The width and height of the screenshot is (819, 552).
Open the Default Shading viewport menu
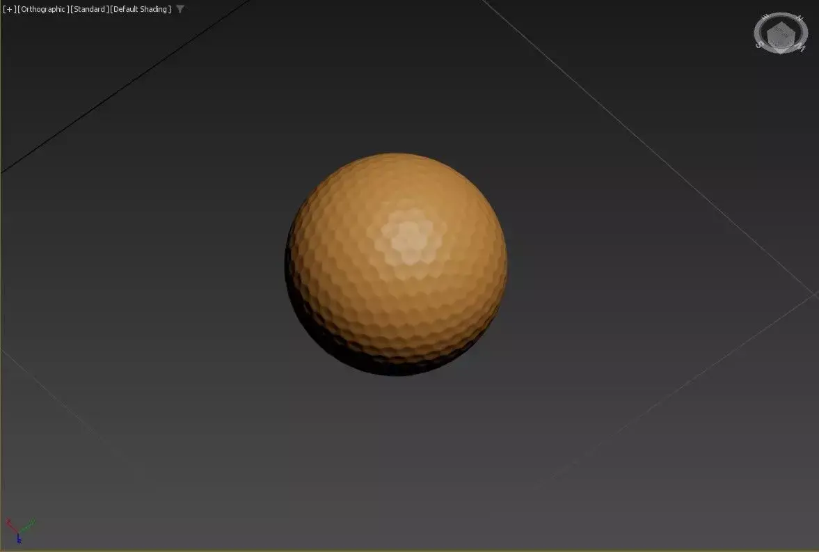(x=141, y=10)
